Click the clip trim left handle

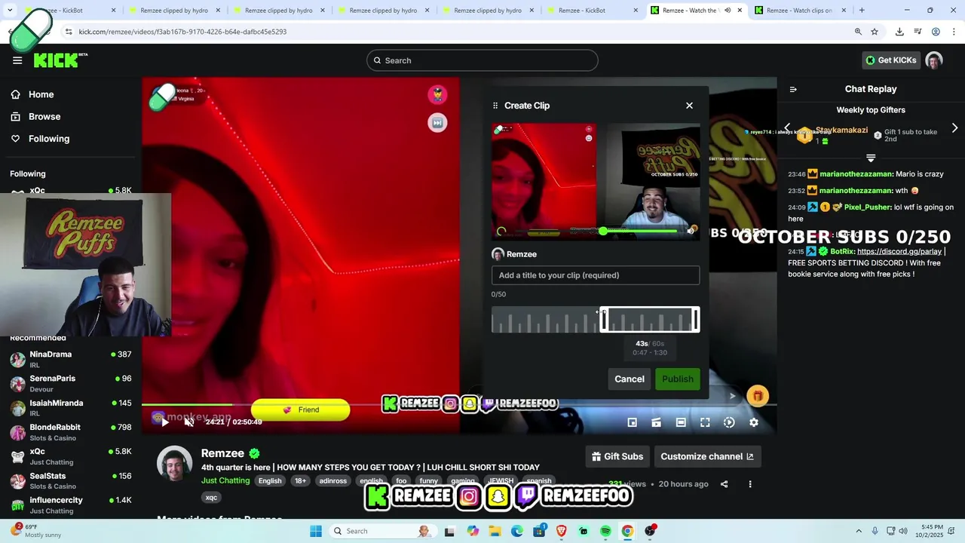[x=603, y=320]
